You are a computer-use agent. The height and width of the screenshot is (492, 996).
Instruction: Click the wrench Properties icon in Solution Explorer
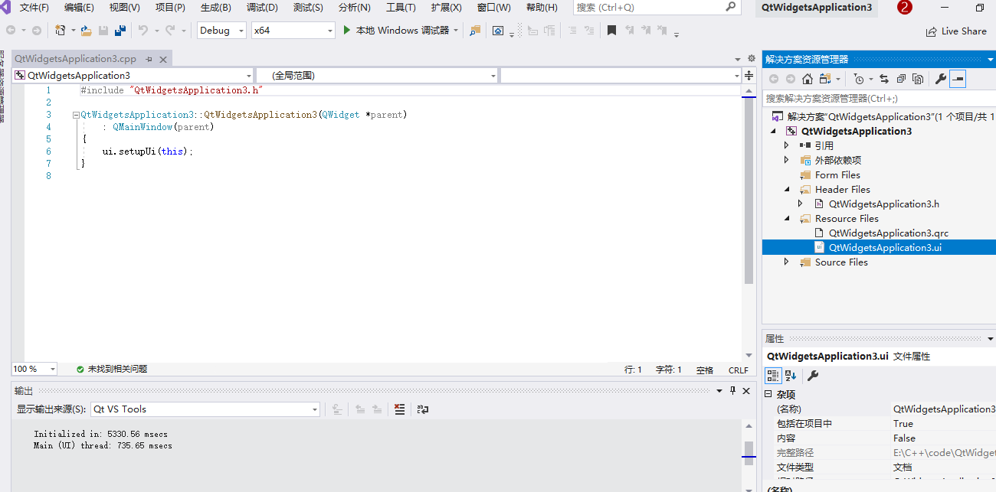(x=941, y=79)
